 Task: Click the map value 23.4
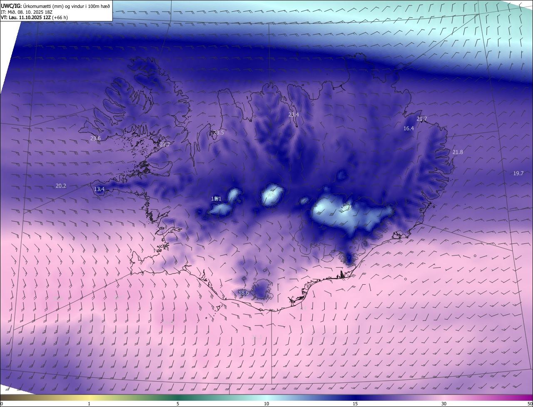[294, 114]
